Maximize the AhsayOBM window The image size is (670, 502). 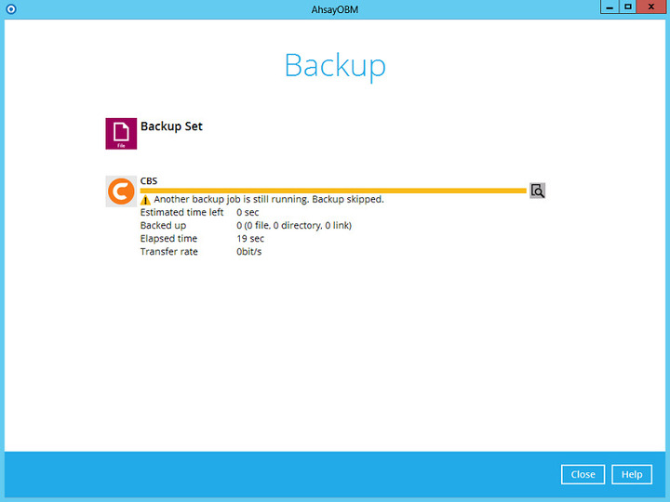(x=628, y=7)
